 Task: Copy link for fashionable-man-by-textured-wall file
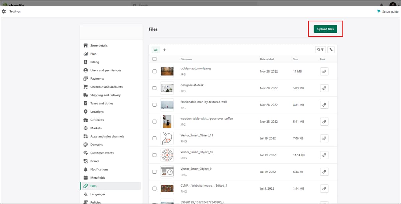point(324,105)
